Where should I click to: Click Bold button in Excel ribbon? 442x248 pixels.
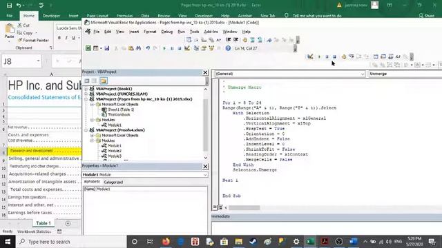[x=59, y=38]
